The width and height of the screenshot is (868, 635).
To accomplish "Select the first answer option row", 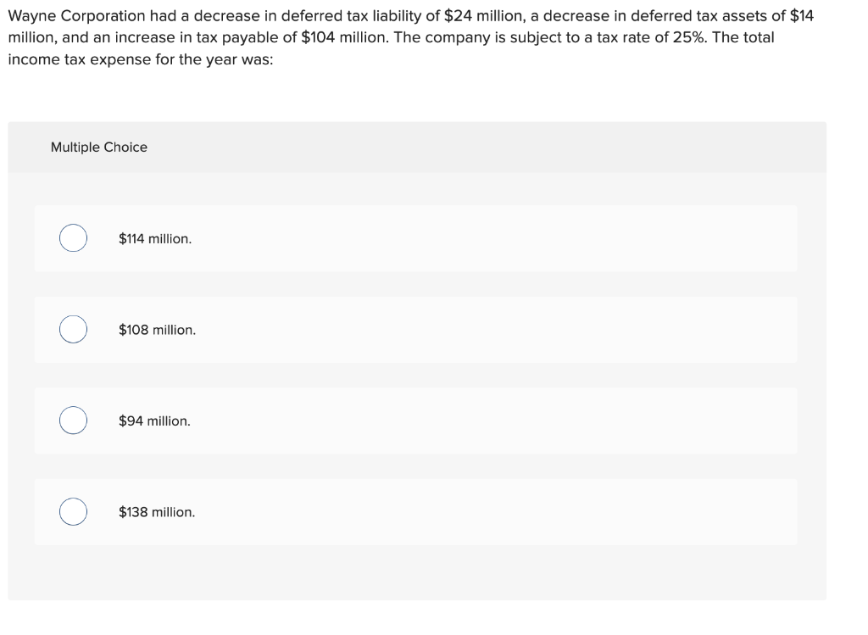I will tap(415, 238).
